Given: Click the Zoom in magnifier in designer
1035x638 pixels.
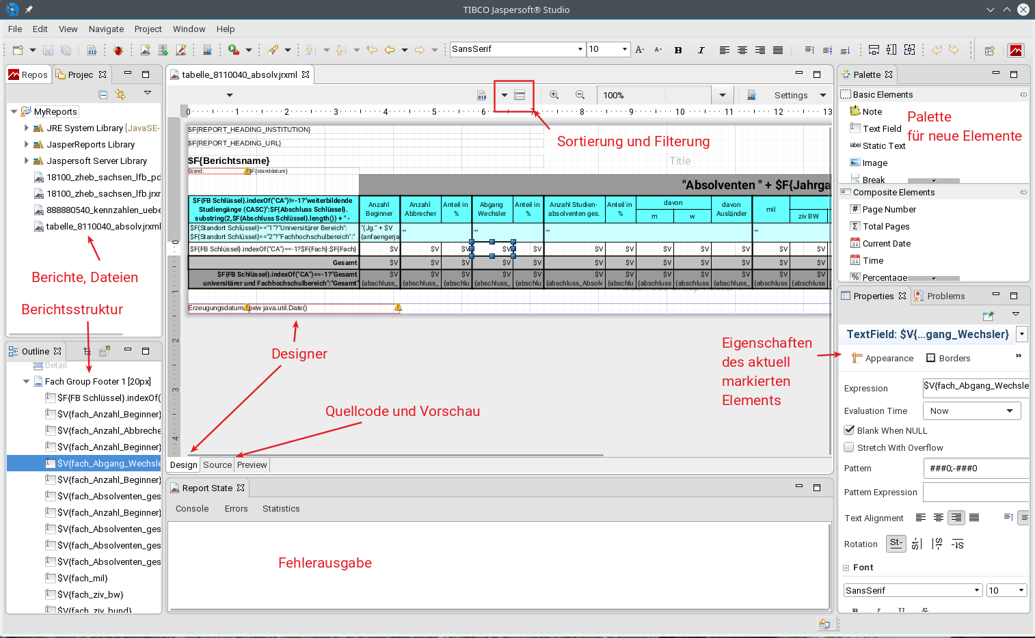Looking at the screenshot, I should point(554,95).
